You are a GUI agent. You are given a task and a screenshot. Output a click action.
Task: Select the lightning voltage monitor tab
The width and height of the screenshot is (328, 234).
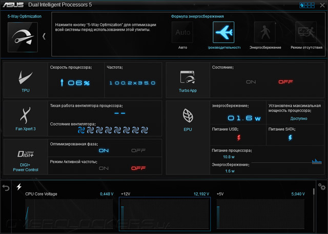click(x=19, y=186)
